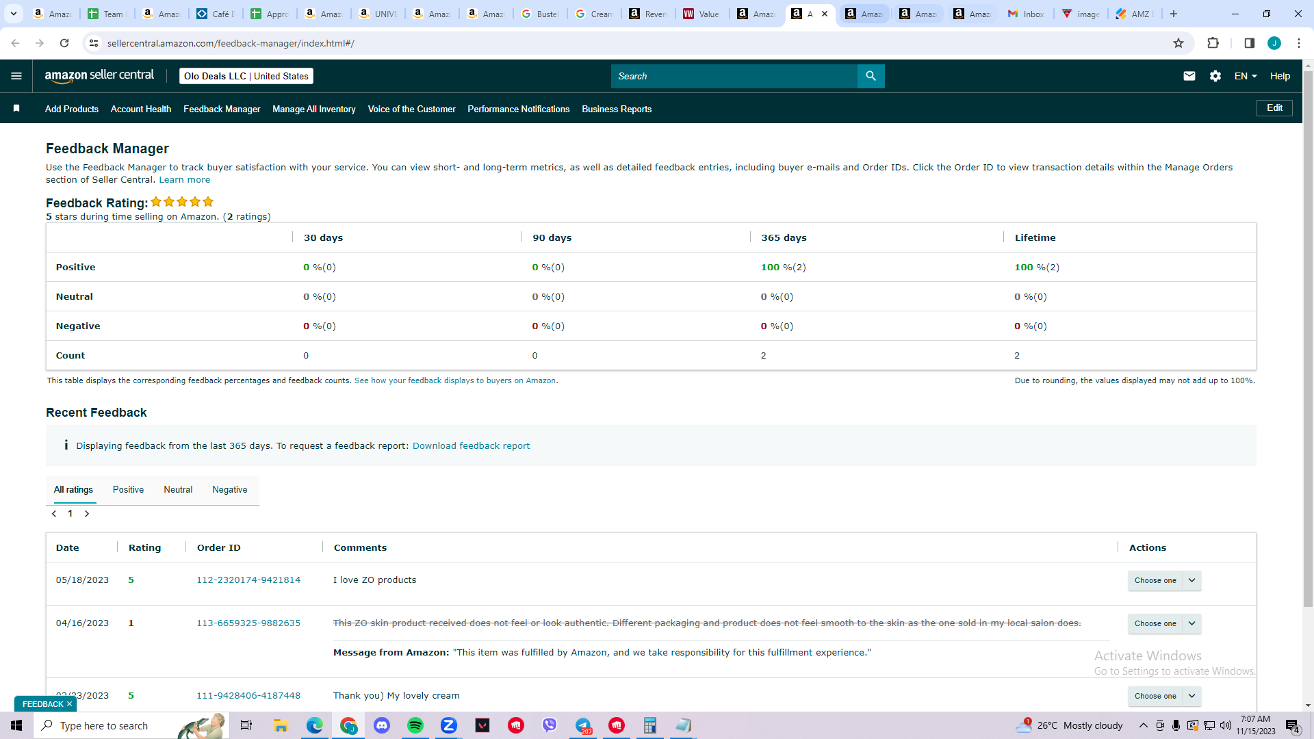Open Performance Notifications nav item
The width and height of the screenshot is (1314, 739).
pyautogui.click(x=519, y=109)
